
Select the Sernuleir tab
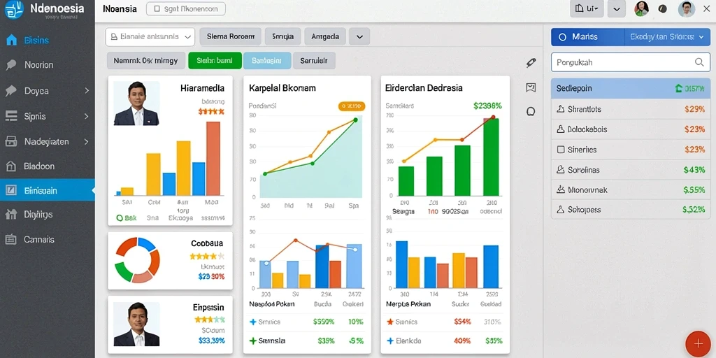pyautogui.click(x=314, y=60)
